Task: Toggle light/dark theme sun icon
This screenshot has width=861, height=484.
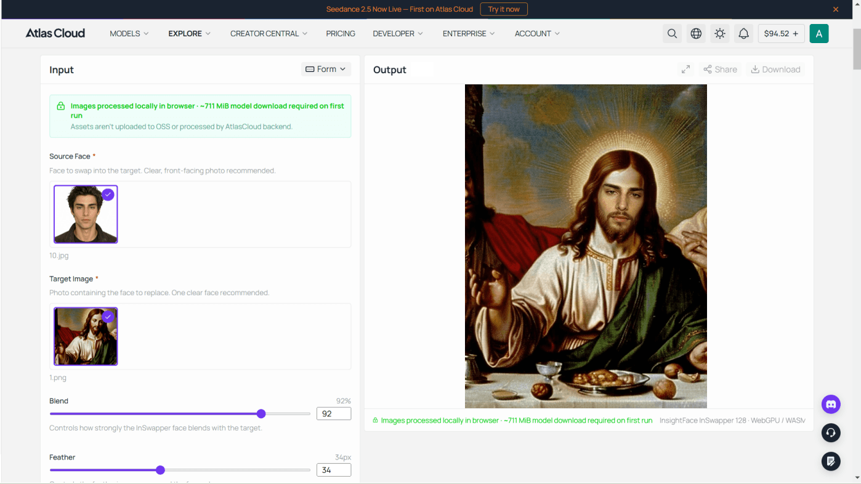Action: coord(720,33)
